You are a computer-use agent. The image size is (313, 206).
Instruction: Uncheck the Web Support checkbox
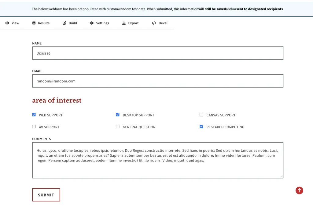(x=34, y=115)
